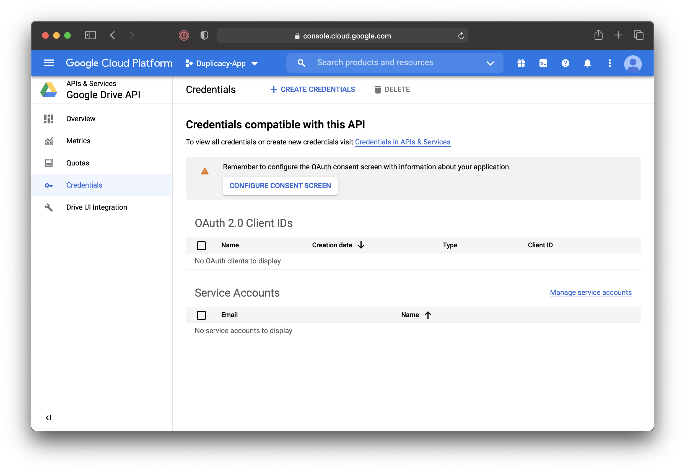The width and height of the screenshot is (685, 472).
Task: Open the gift free trial icon
Action: 521,63
